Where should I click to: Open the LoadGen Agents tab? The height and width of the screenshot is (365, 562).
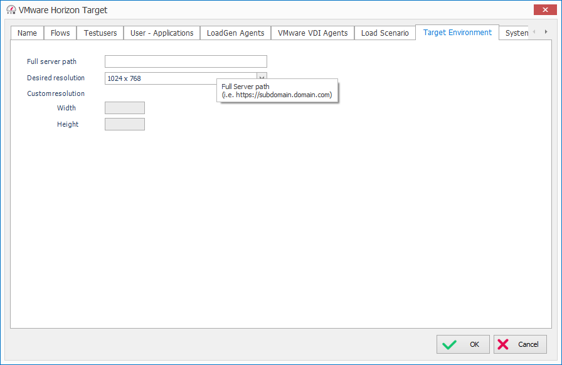[x=235, y=33]
